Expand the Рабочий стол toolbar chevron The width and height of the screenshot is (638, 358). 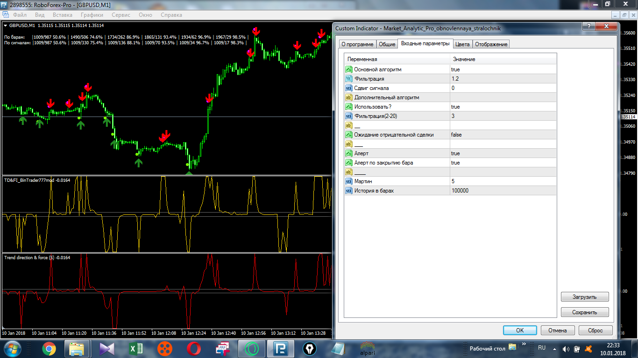tap(524, 345)
